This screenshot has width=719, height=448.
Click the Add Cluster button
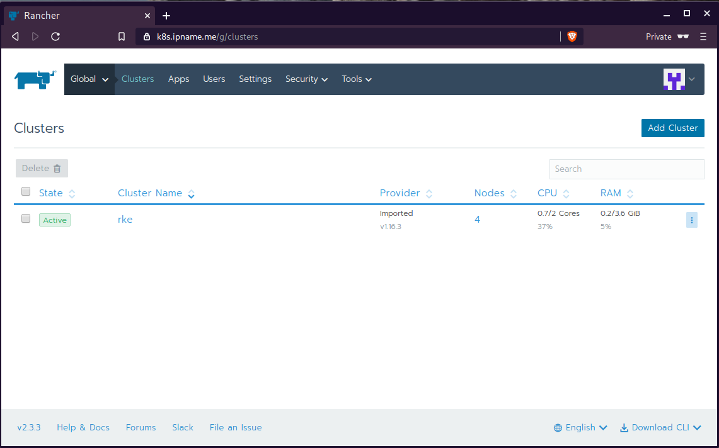[672, 128]
